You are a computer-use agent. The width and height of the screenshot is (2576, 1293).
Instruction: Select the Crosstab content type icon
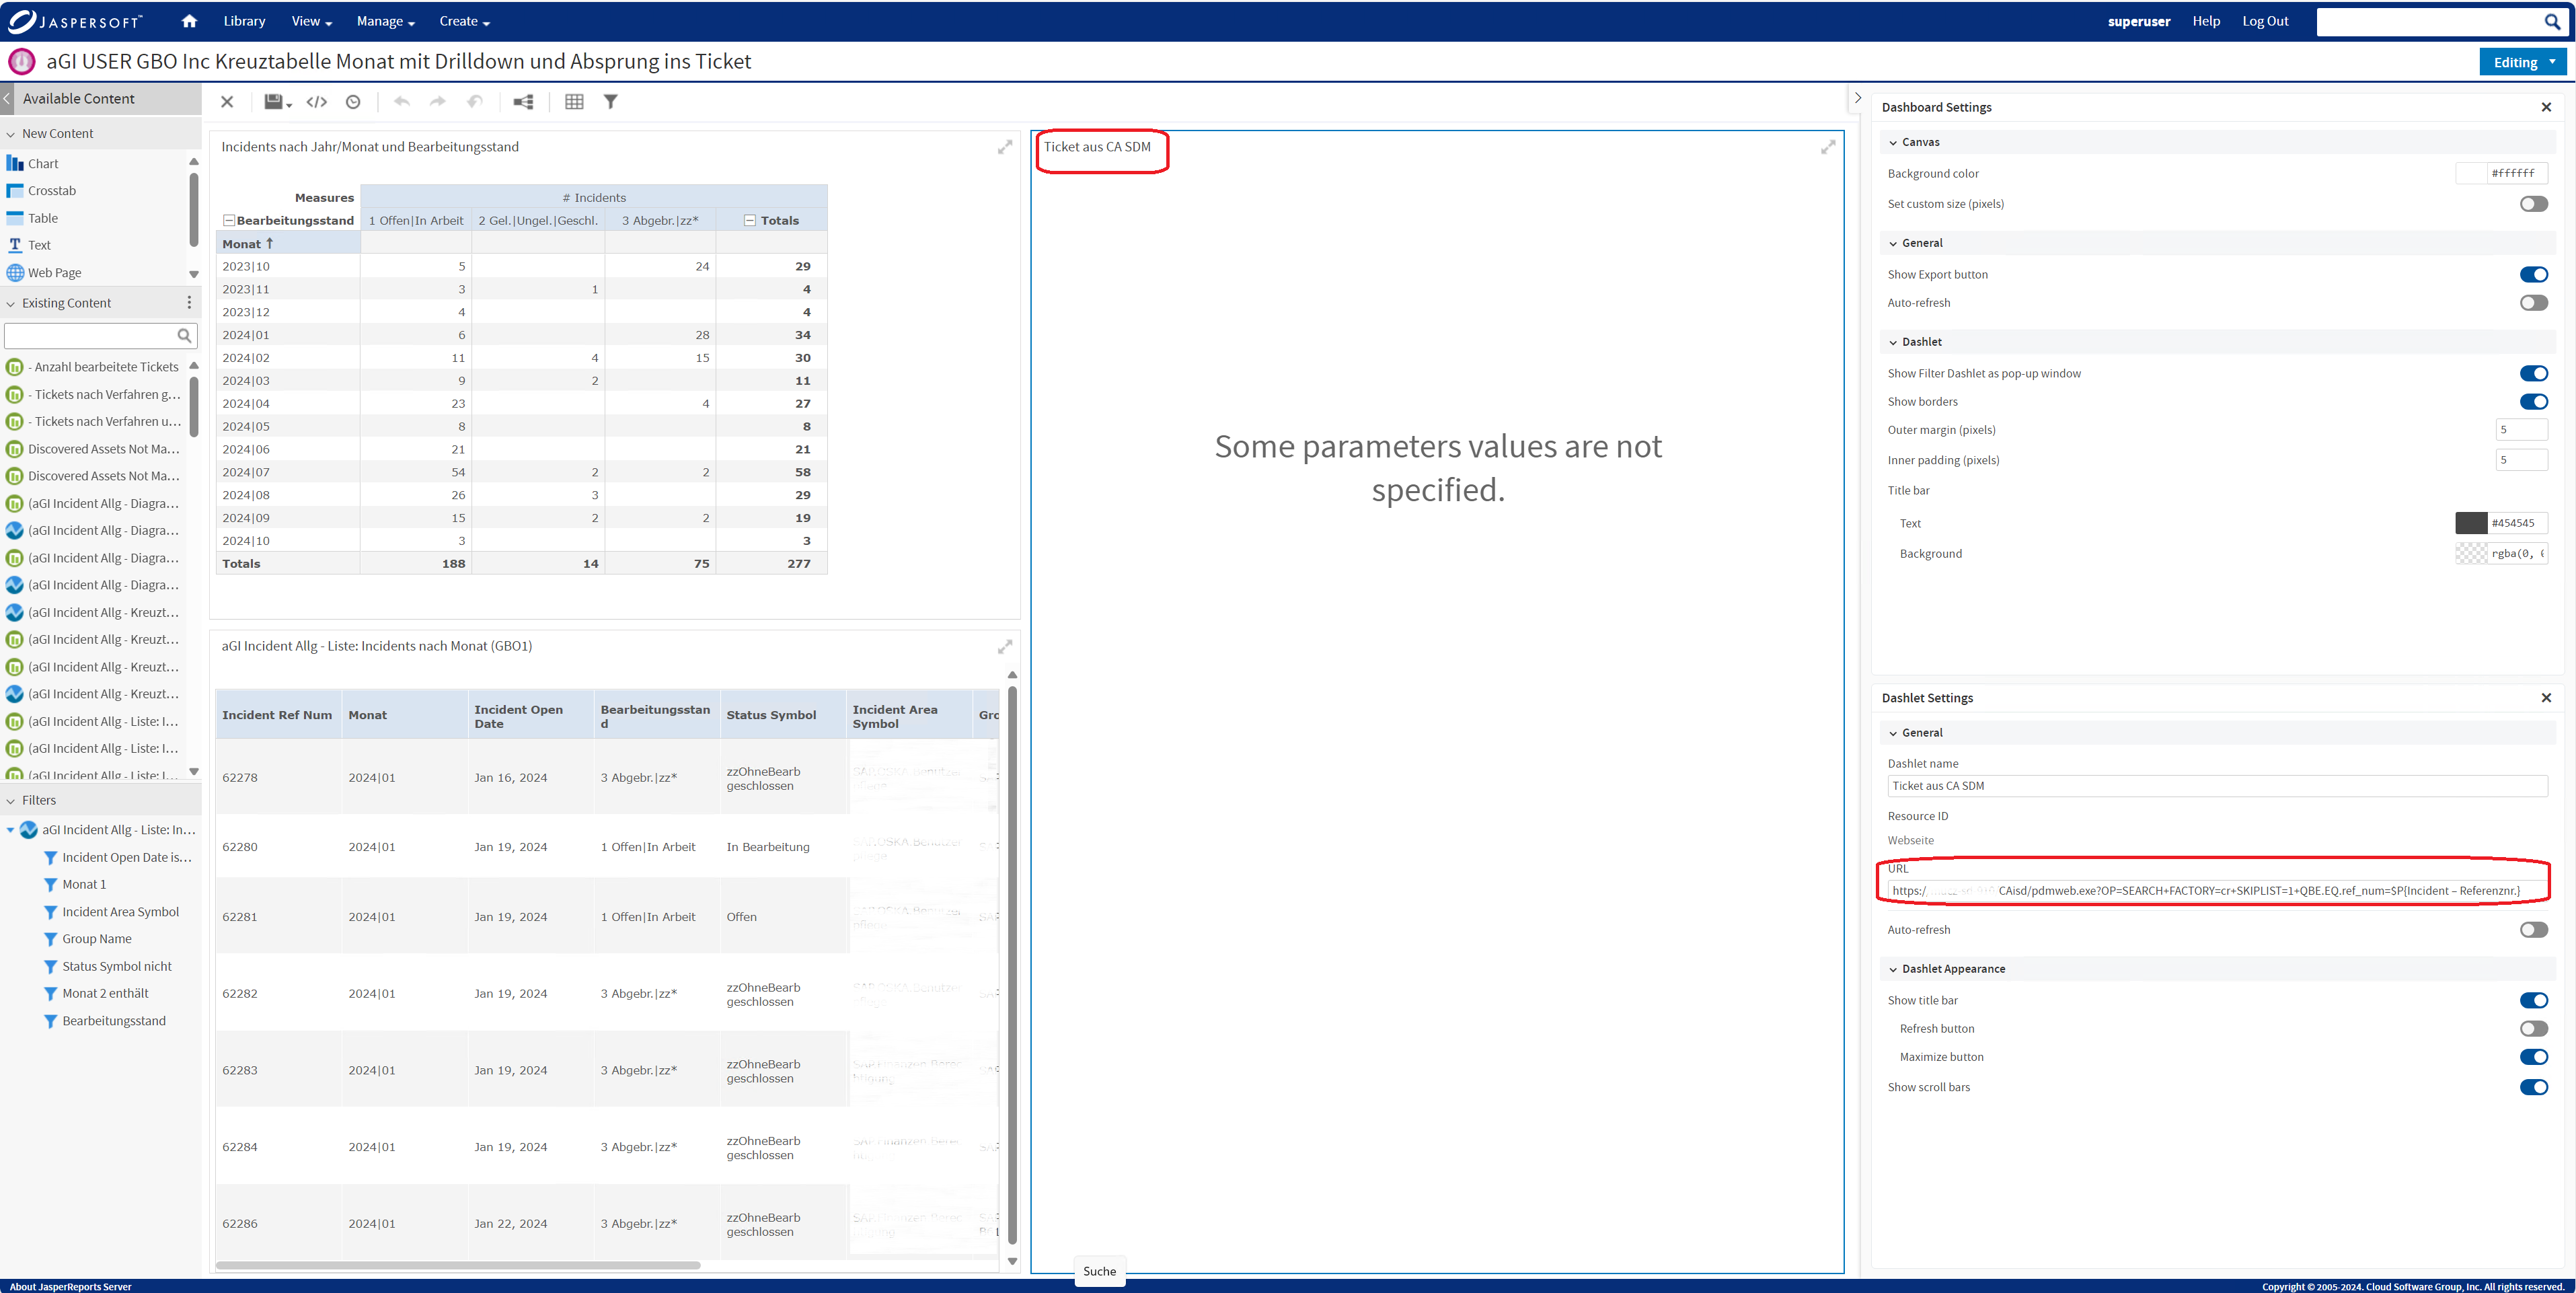coord(16,191)
